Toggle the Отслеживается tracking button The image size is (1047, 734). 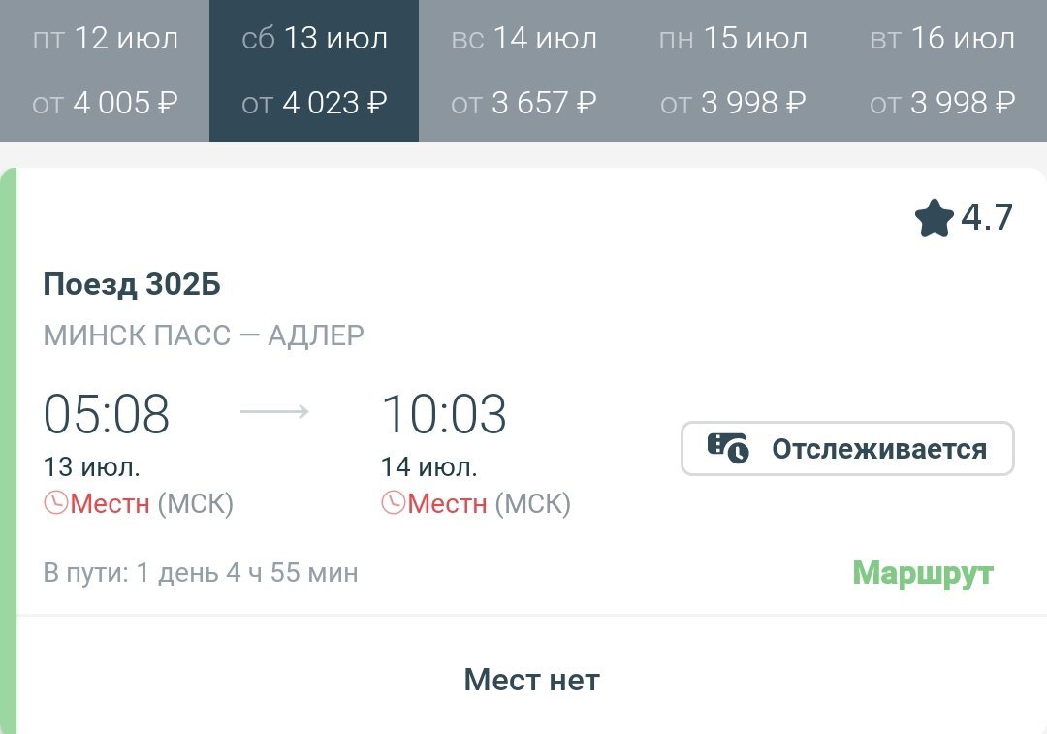847,449
